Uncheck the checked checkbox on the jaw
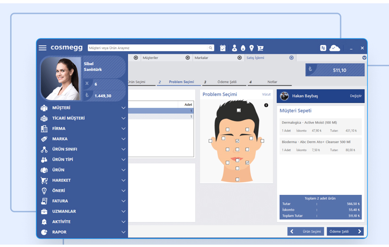 pos(247,163)
